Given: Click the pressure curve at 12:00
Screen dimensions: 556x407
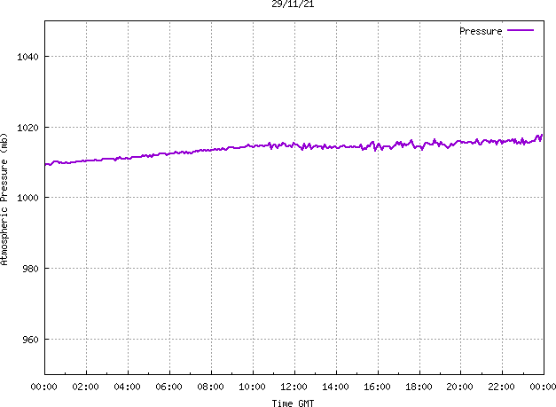Looking at the screenshot, I should [x=294, y=145].
